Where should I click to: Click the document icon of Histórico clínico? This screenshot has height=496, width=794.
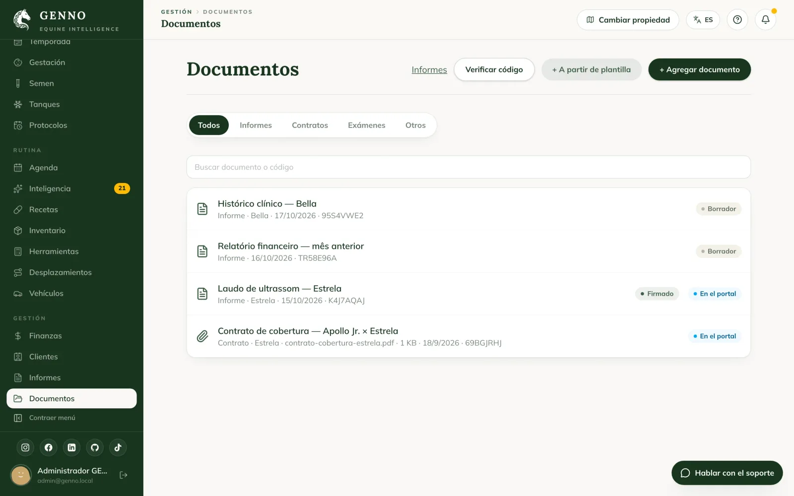(202, 209)
